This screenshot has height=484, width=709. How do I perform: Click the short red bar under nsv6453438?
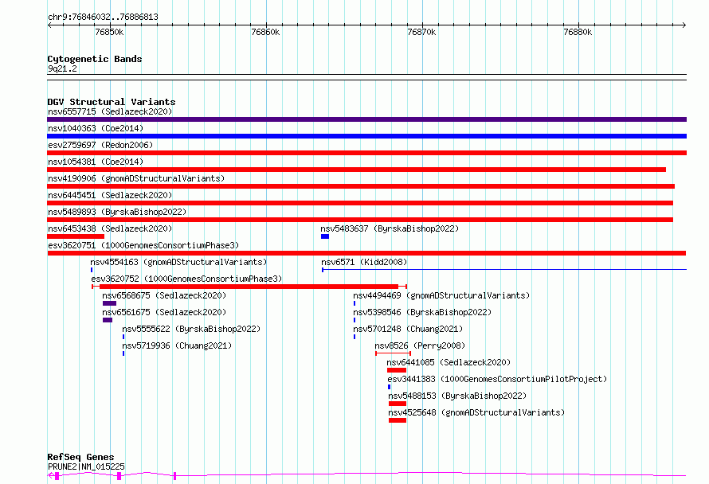[76, 236]
